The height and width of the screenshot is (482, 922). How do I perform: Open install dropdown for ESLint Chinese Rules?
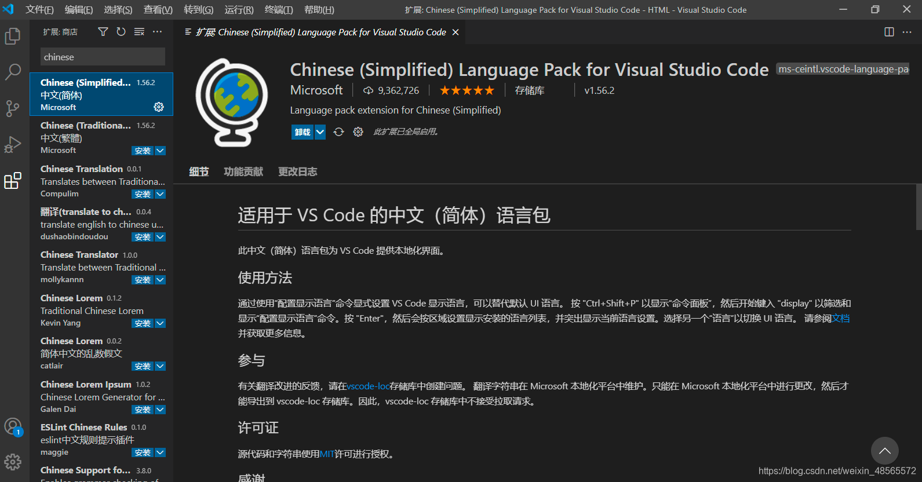[x=161, y=452]
